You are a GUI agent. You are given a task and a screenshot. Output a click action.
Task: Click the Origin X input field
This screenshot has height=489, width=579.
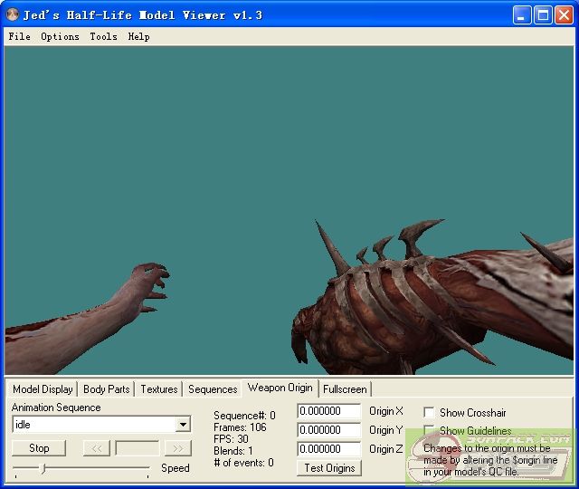click(328, 411)
